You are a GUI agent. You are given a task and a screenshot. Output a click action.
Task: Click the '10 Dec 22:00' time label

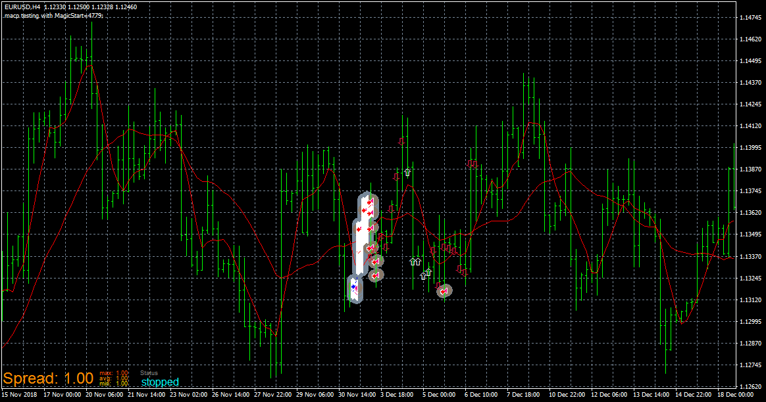(567, 394)
